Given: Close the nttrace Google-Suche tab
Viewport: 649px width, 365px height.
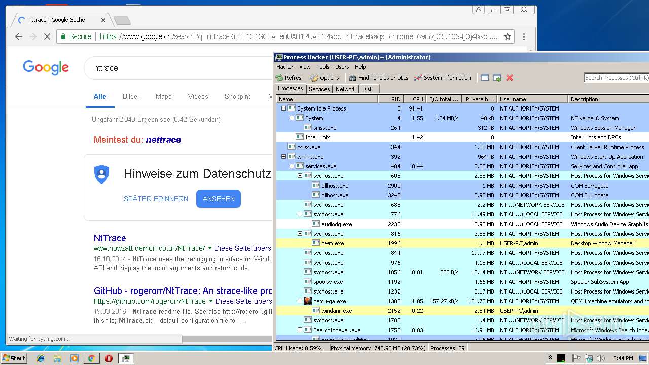Looking at the screenshot, I should coord(103,20).
